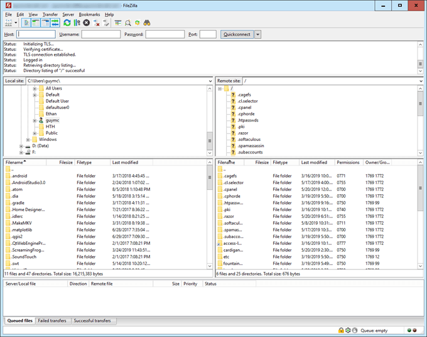The width and height of the screenshot is (427, 337).
Task: Open the Transfer menu
Action: point(50,14)
